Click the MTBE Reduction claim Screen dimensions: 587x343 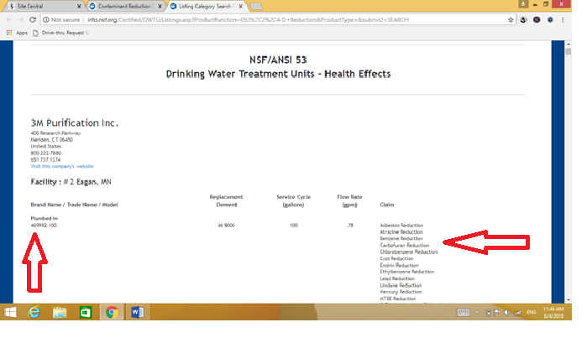pos(397,299)
